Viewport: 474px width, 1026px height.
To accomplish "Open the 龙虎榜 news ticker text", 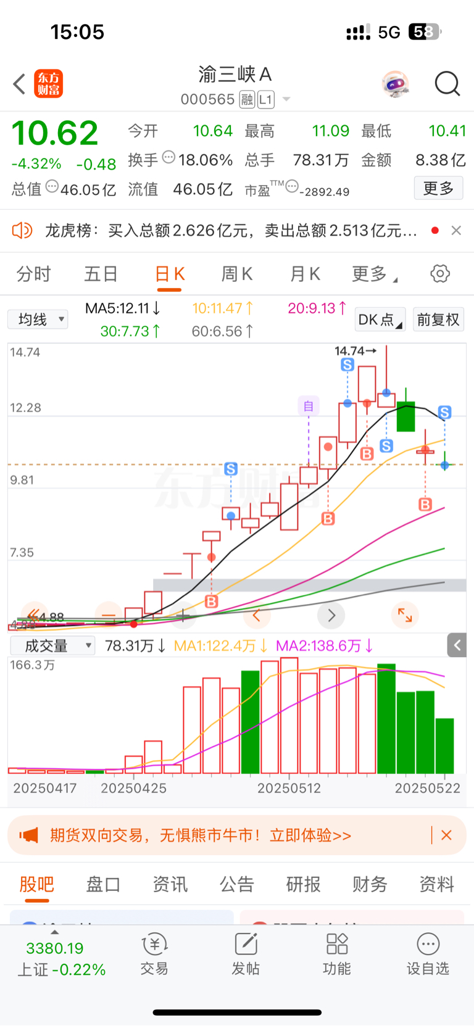I will click(231, 231).
